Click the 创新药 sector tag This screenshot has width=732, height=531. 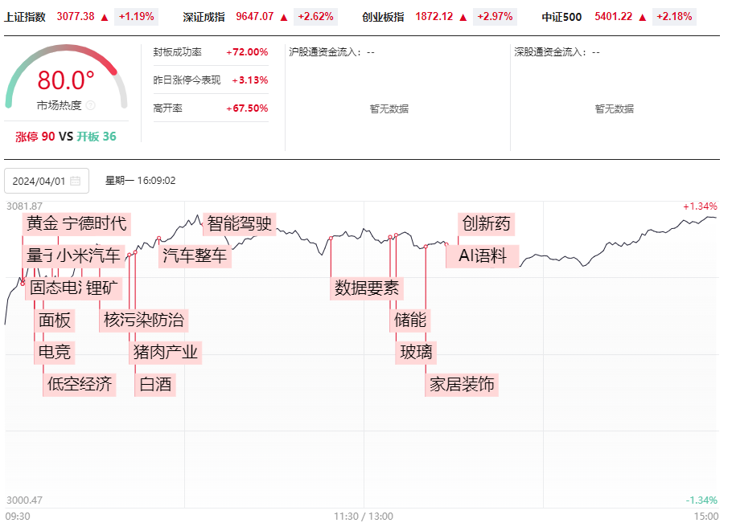click(486, 224)
